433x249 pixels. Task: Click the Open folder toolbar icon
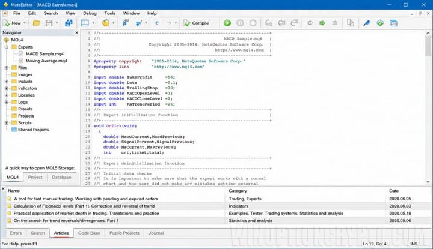point(37,23)
